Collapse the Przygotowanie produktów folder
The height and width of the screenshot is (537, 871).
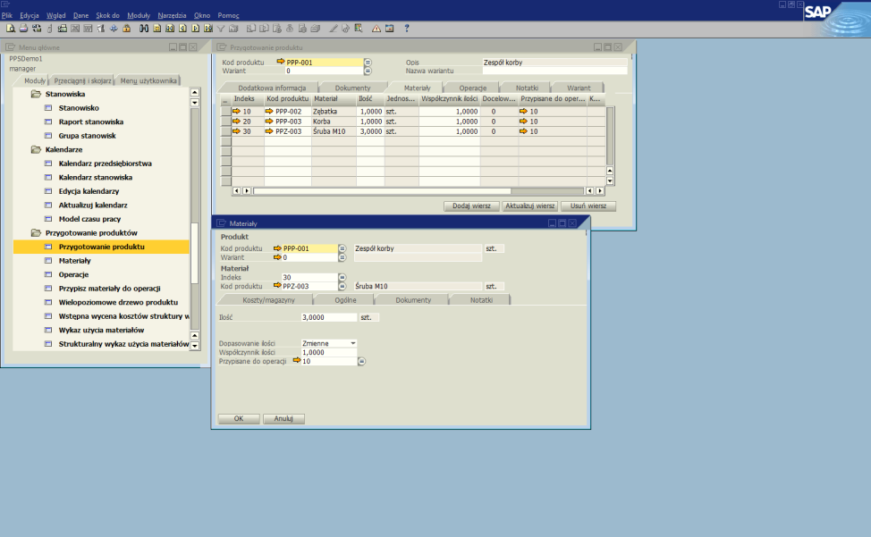(36, 233)
